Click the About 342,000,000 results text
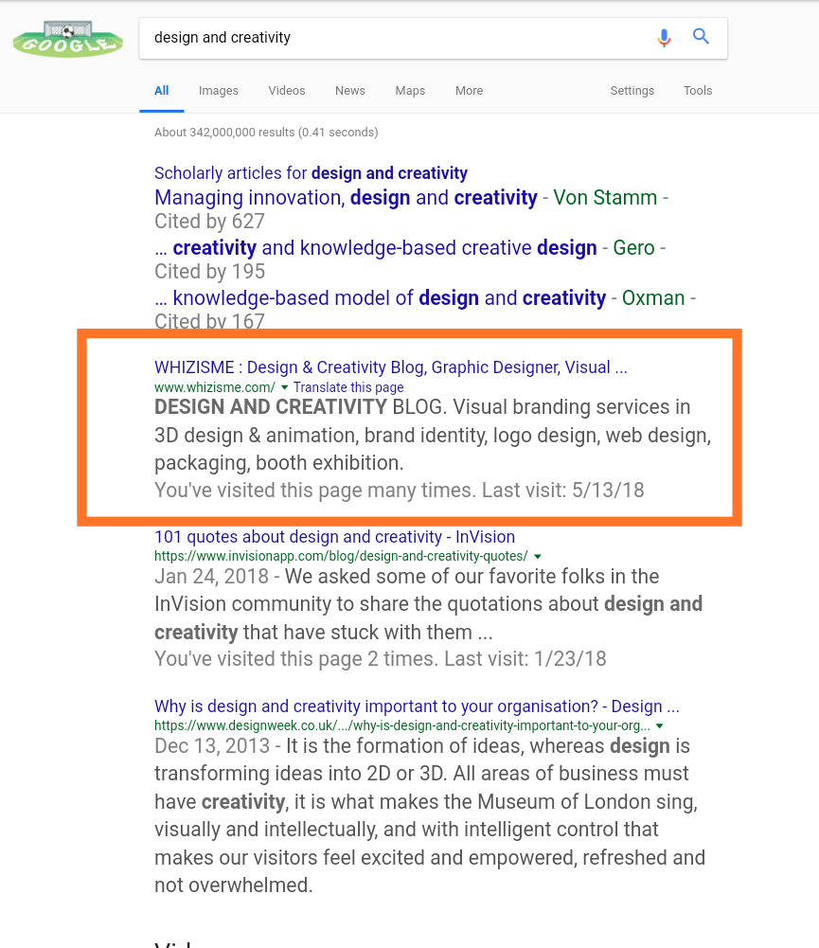Viewport: 819px width, 948px height. pyautogui.click(x=266, y=133)
